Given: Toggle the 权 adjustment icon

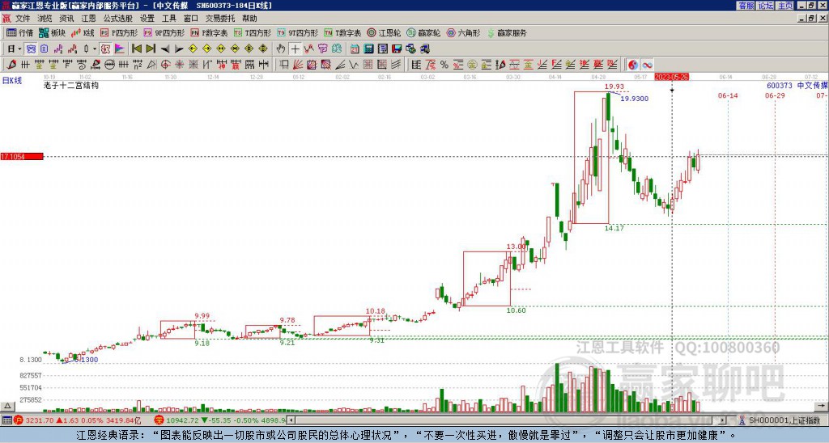Looking at the screenshot, I should pyautogui.click(x=105, y=49).
